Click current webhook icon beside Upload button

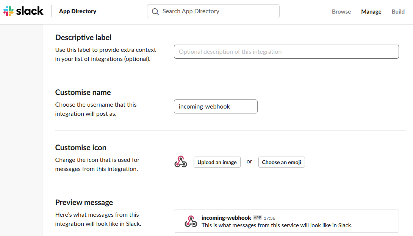point(181,162)
